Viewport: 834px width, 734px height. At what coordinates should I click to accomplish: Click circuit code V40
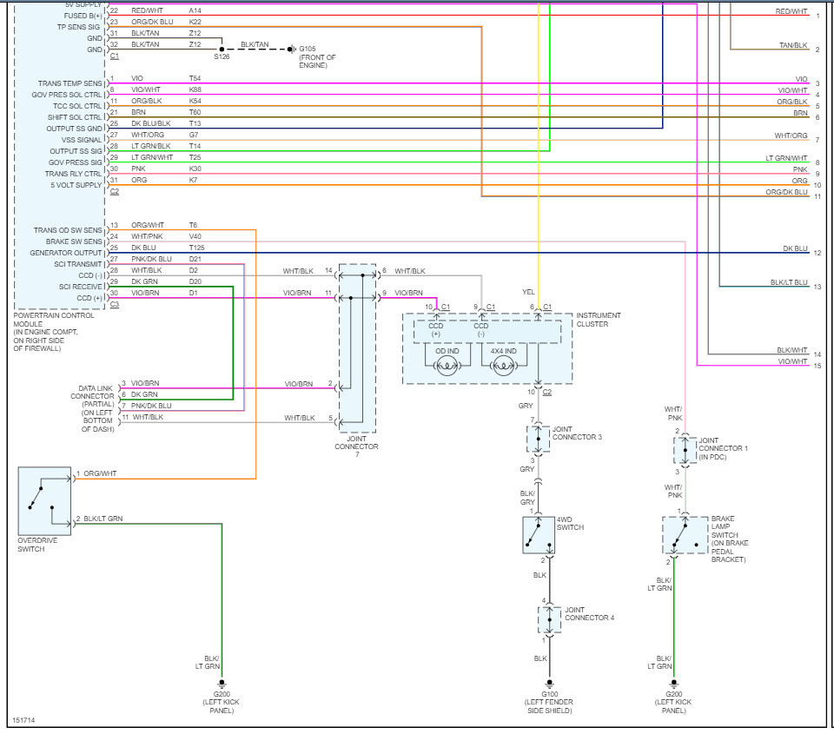(195, 236)
